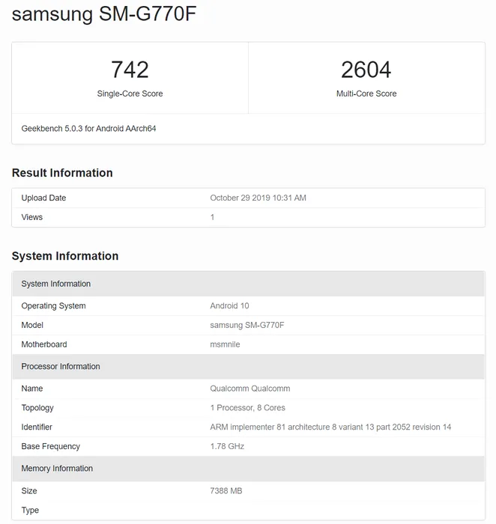Viewport: 496px width, 524px height.
Task: Click the 'Identifier' row label
Action: coord(37,427)
